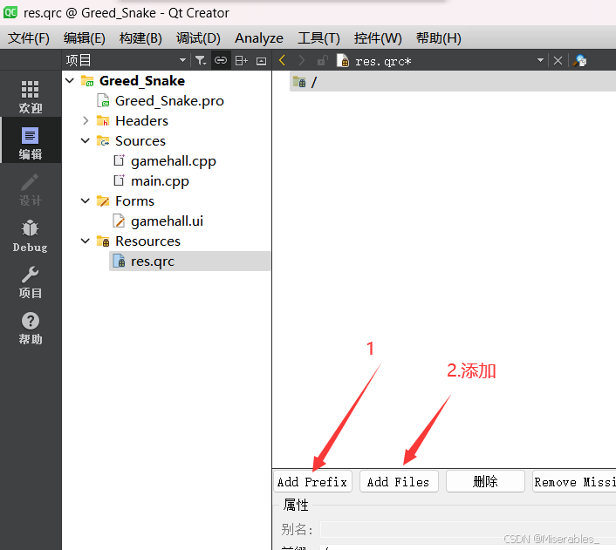Select gamehall.ui in Forms
The height and width of the screenshot is (550, 616).
click(167, 221)
